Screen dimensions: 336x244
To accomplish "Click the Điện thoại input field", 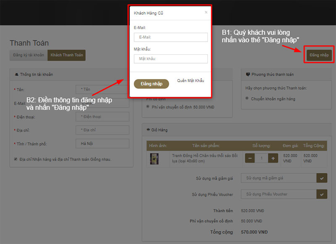I will [102, 117].
